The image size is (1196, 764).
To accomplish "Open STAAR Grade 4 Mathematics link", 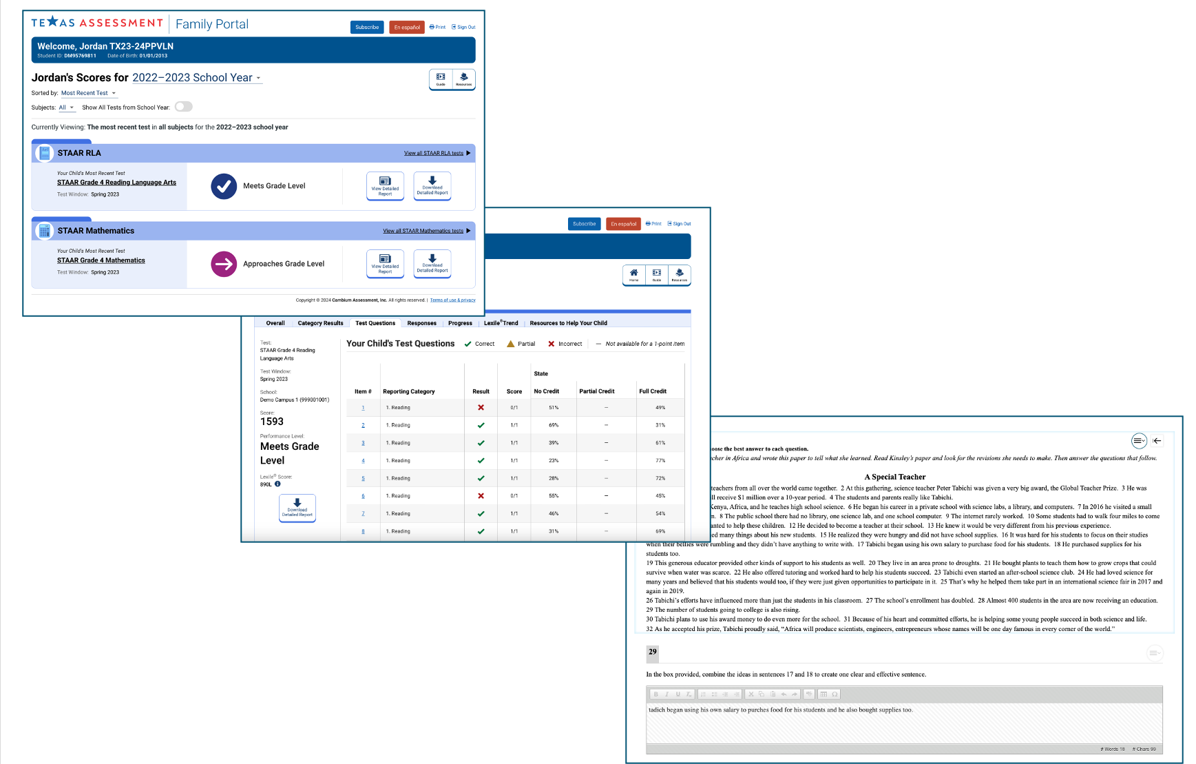I will 101,260.
